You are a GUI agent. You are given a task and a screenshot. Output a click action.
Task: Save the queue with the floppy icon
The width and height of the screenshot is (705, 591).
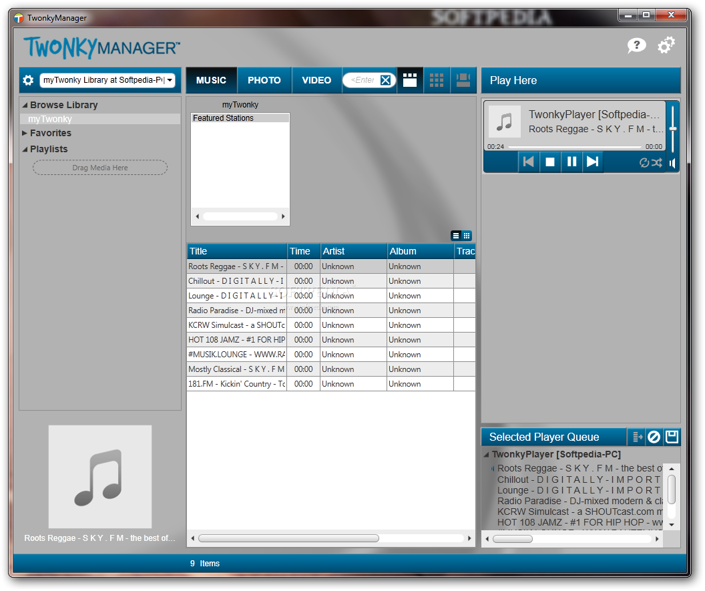(x=672, y=437)
